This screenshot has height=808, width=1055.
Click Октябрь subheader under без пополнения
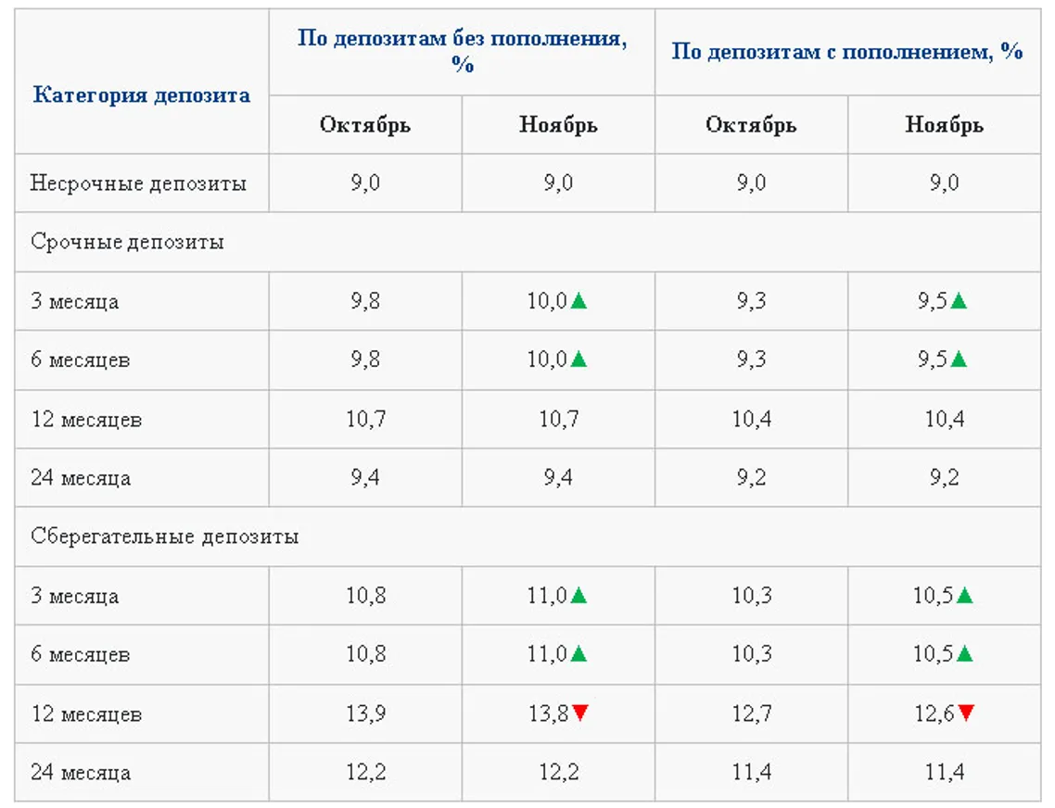click(365, 125)
